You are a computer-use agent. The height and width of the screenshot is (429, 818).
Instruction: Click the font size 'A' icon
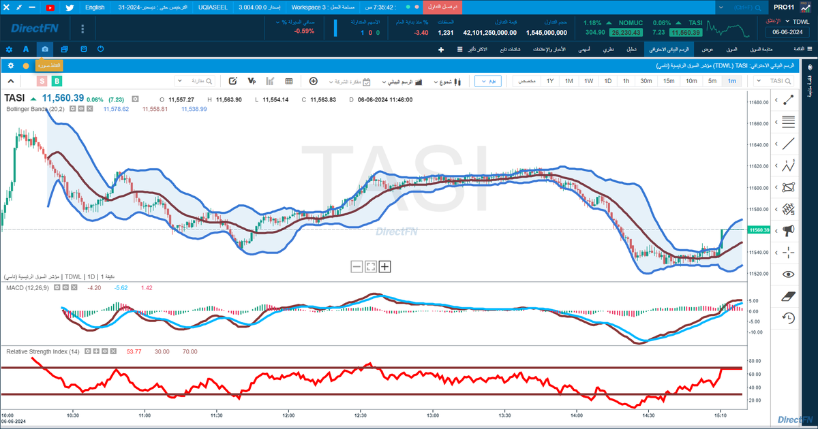coord(26,49)
